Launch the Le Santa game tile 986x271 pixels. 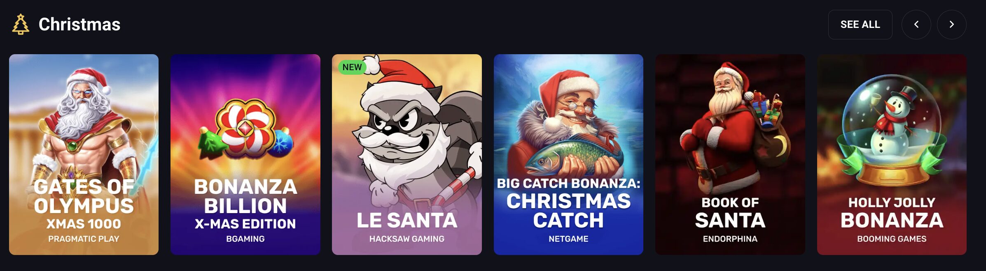(407, 154)
